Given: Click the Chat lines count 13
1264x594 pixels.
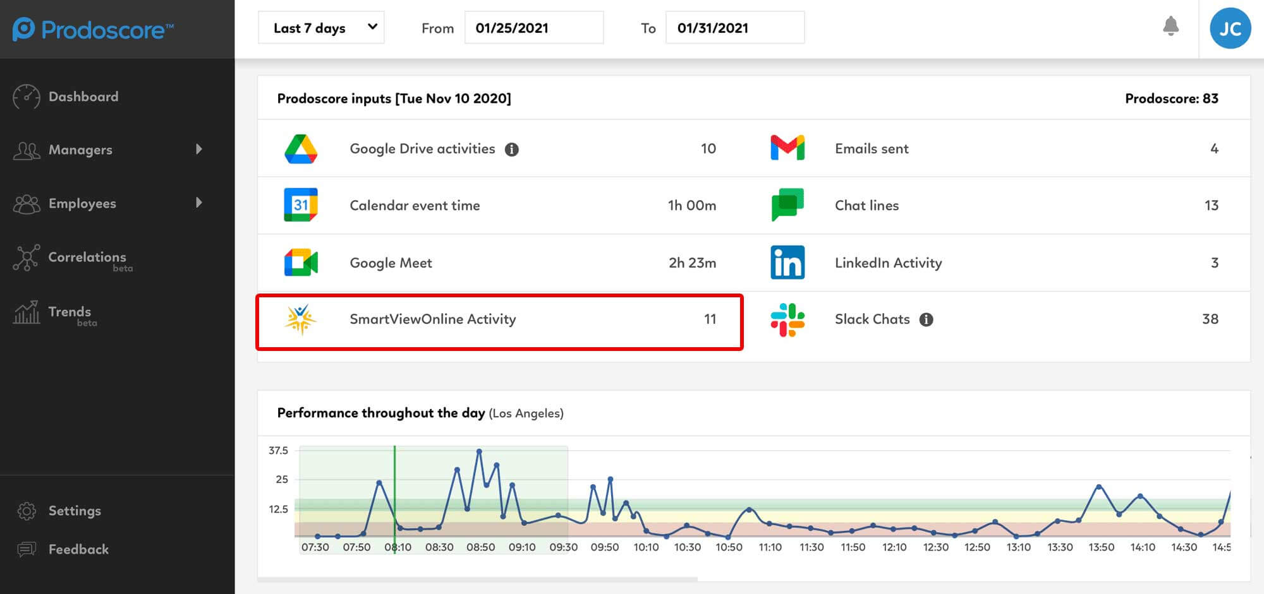Looking at the screenshot, I should 1211,205.
